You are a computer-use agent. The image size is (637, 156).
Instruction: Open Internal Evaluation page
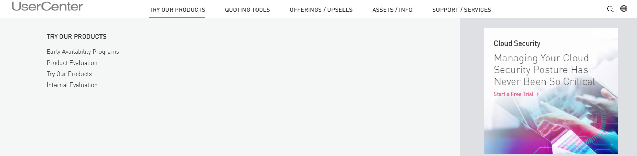pyautogui.click(x=72, y=85)
